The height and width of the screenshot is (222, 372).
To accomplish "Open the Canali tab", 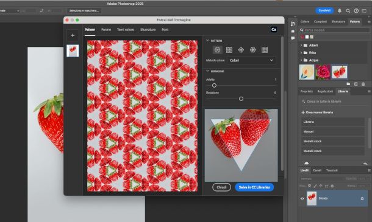I will click(317, 170).
